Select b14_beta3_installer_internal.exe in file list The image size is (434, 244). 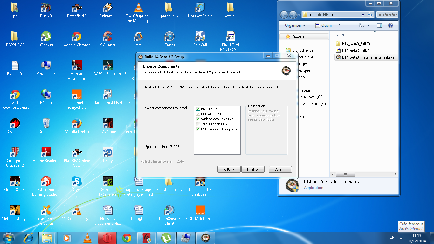click(x=365, y=57)
